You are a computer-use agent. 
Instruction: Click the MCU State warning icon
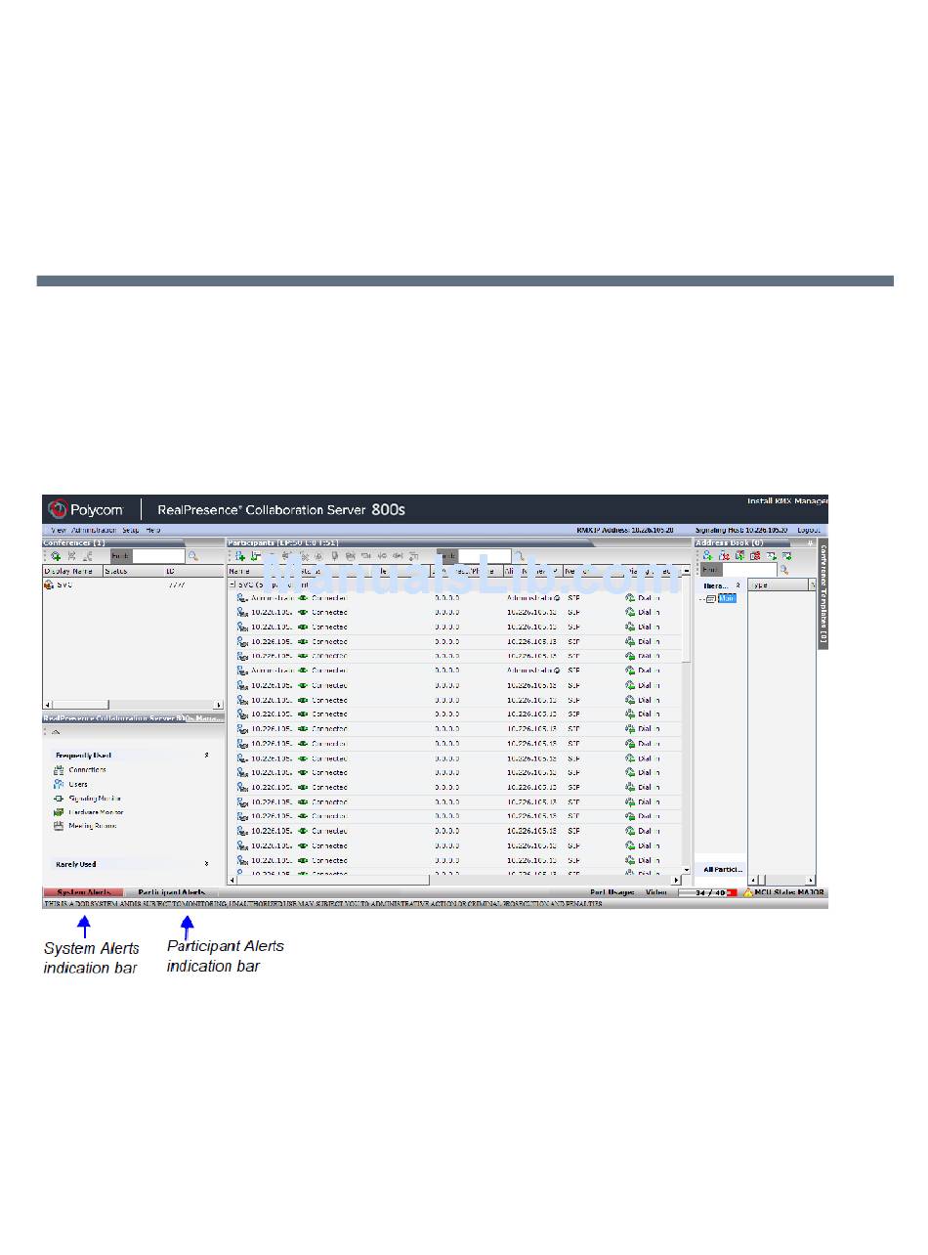pos(748,892)
